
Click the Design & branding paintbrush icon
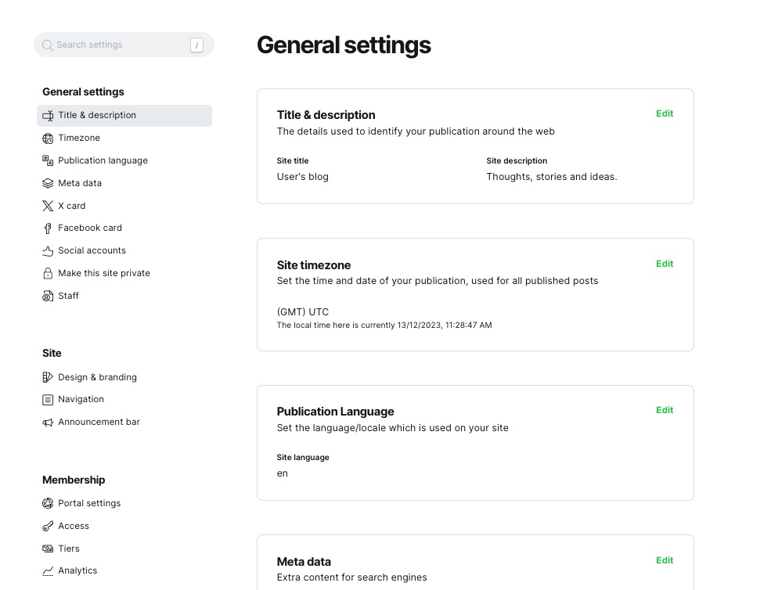(x=48, y=377)
